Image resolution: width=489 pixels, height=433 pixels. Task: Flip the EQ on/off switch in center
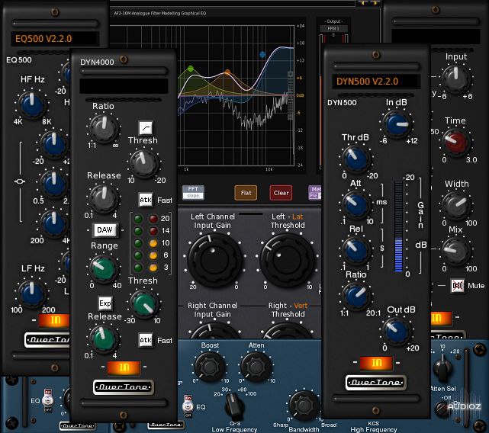[x=188, y=407]
